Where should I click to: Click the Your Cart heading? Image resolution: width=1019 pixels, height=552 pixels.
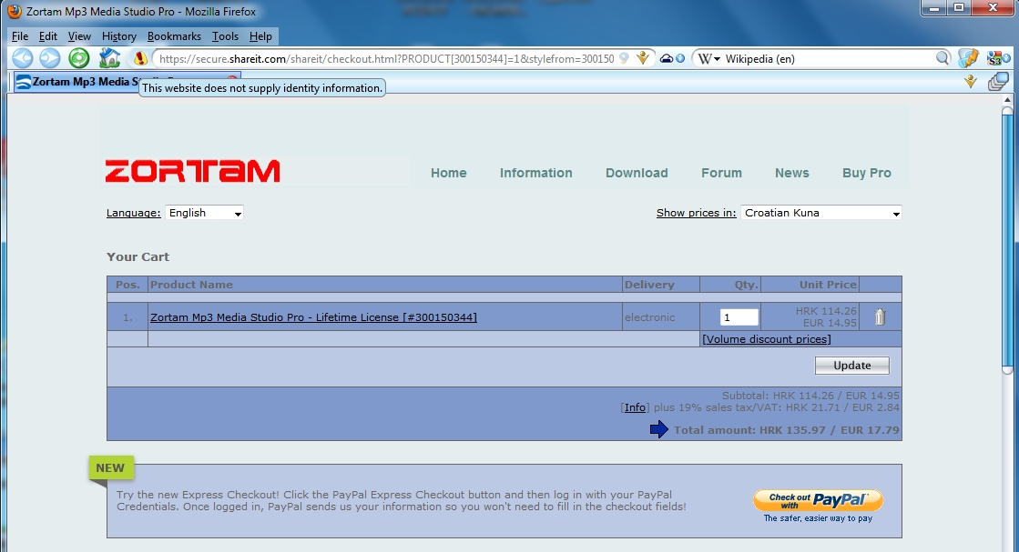138,256
